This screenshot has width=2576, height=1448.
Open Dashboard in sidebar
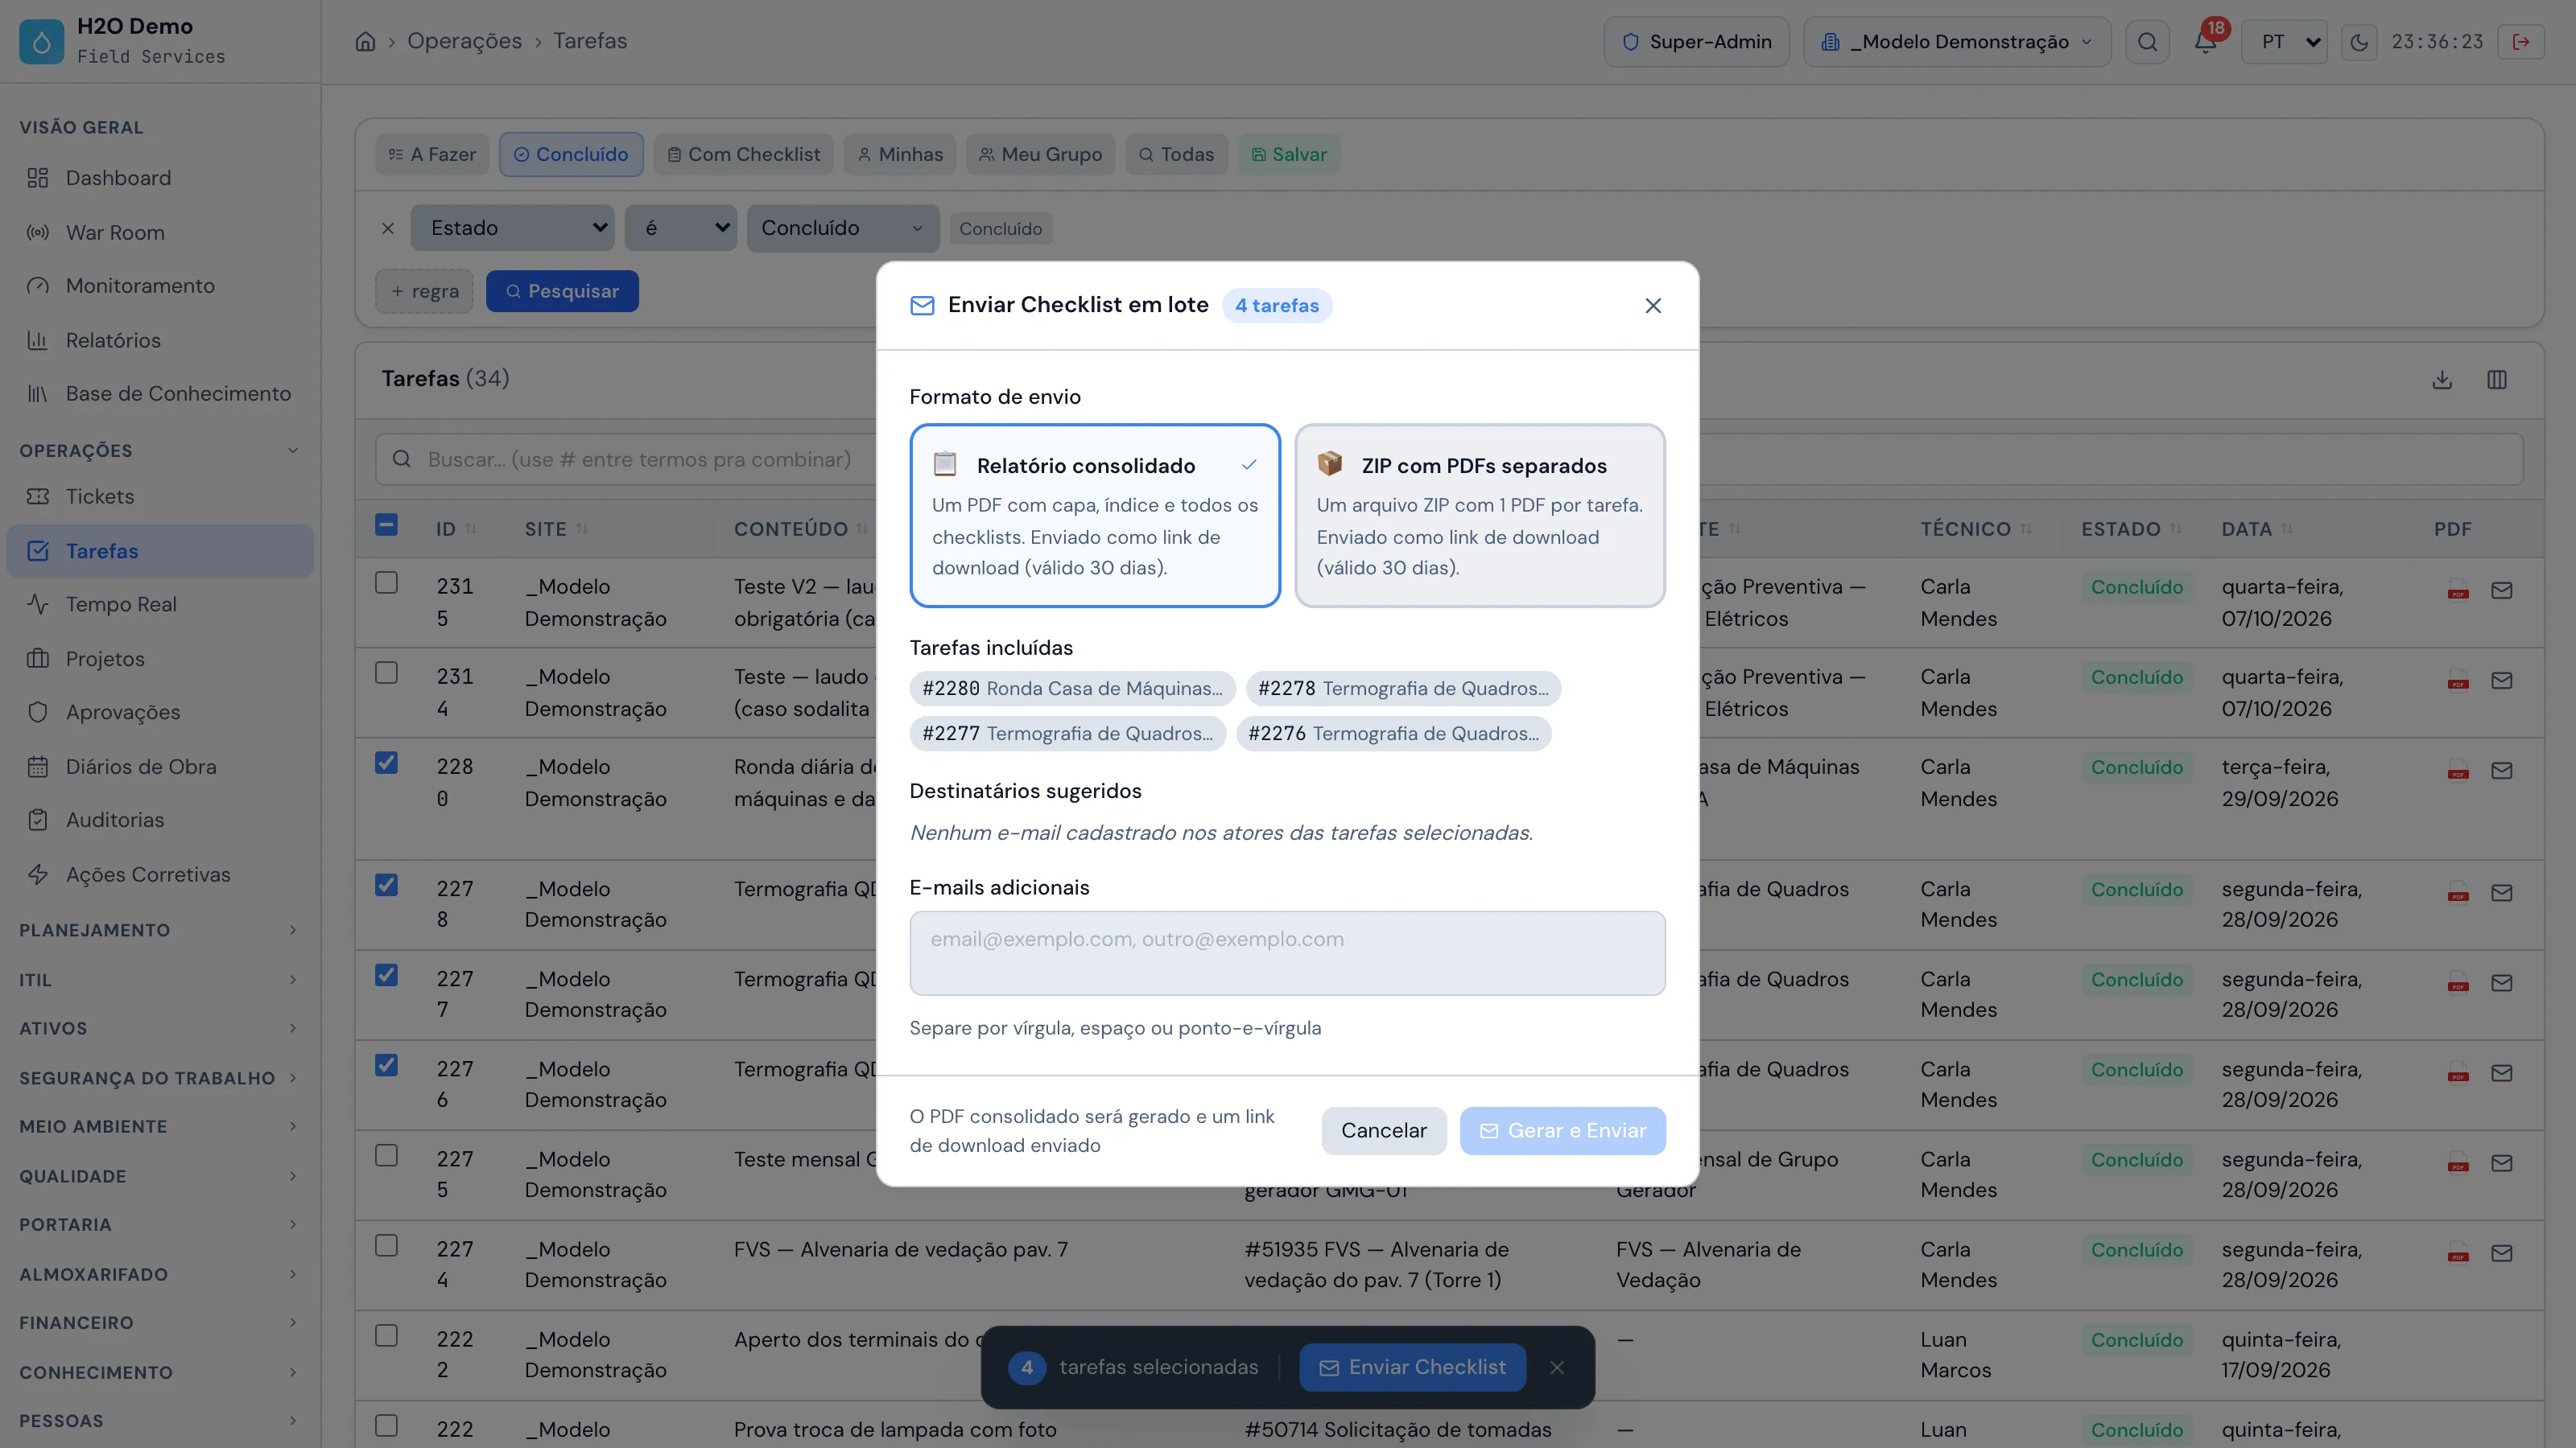point(160,178)
